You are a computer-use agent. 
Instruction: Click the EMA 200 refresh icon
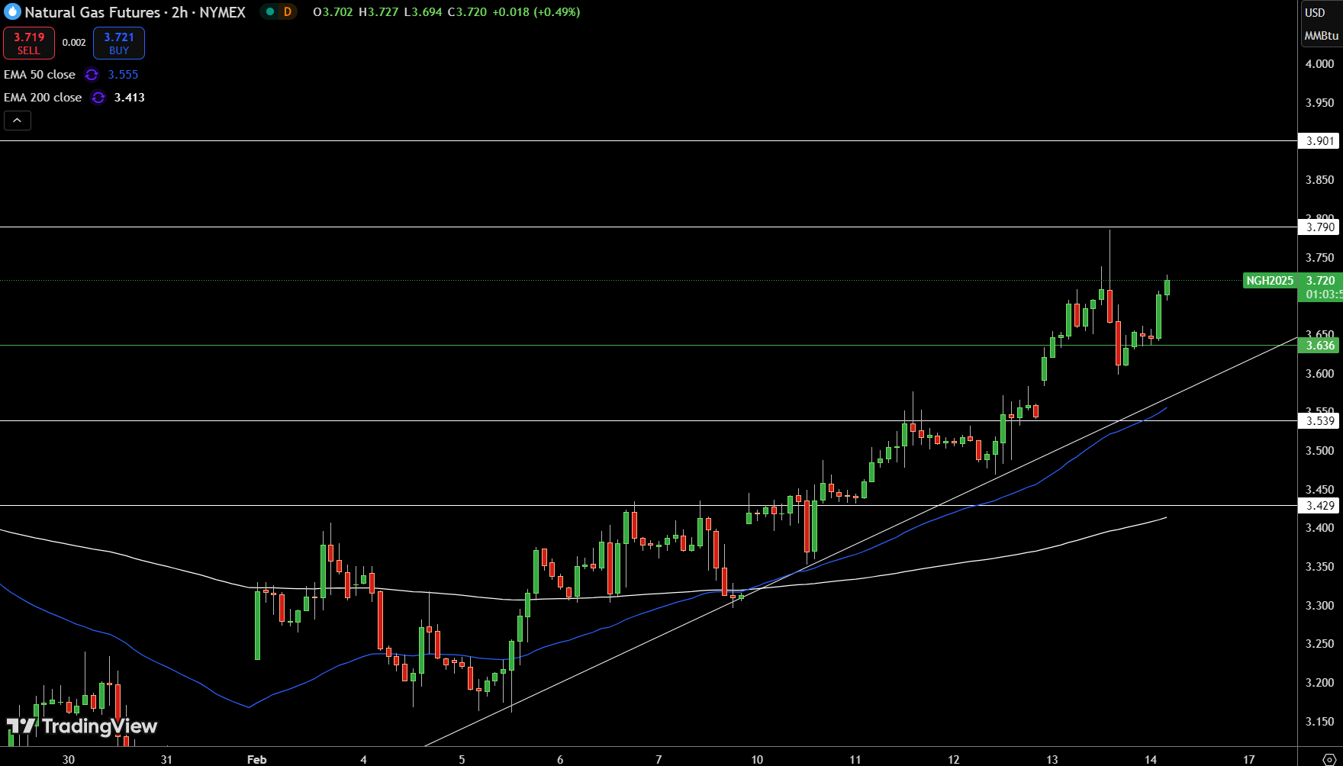(x=98, y=98)
